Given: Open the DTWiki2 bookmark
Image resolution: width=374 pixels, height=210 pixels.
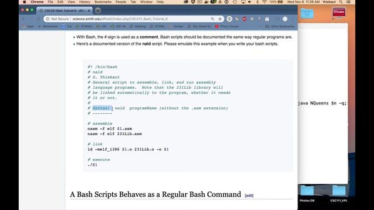Looking at the screenshot, I should (x=84, y=26).
